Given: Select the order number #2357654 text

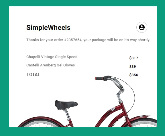Looking at the screenshot, I should pos(73,40).
